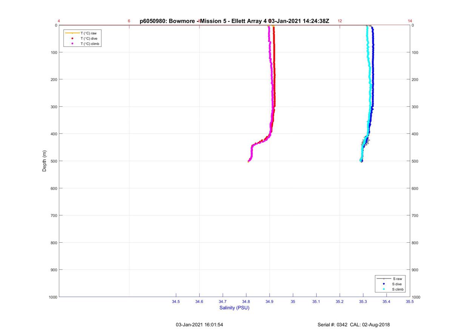Click the blue dot marker for S dive
Screen dimensions: 453x334
click(384, 284)
